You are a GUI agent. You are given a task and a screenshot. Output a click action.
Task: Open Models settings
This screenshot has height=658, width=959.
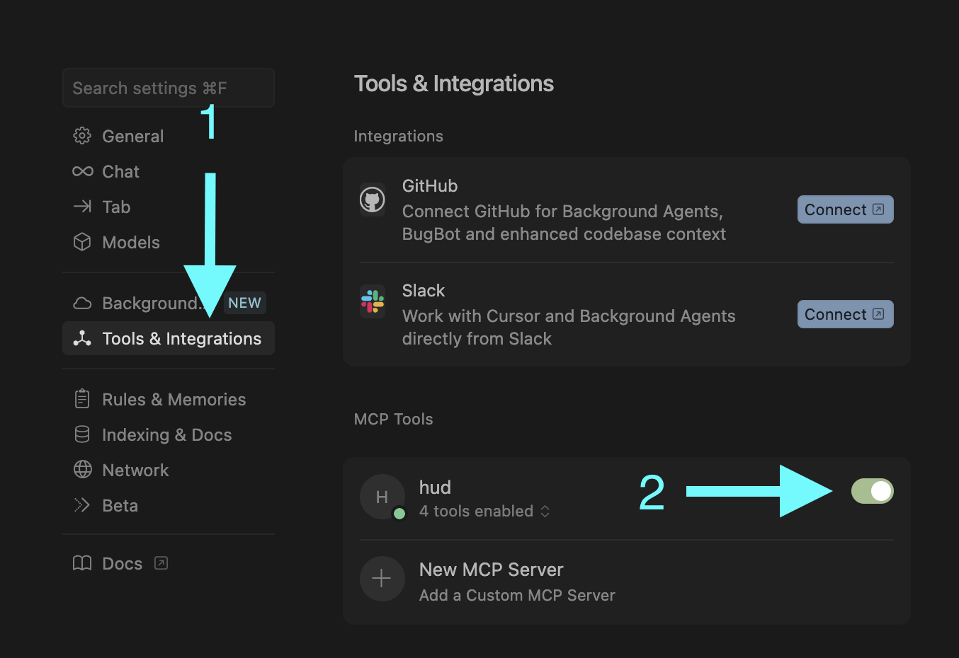tap(169, 242)
